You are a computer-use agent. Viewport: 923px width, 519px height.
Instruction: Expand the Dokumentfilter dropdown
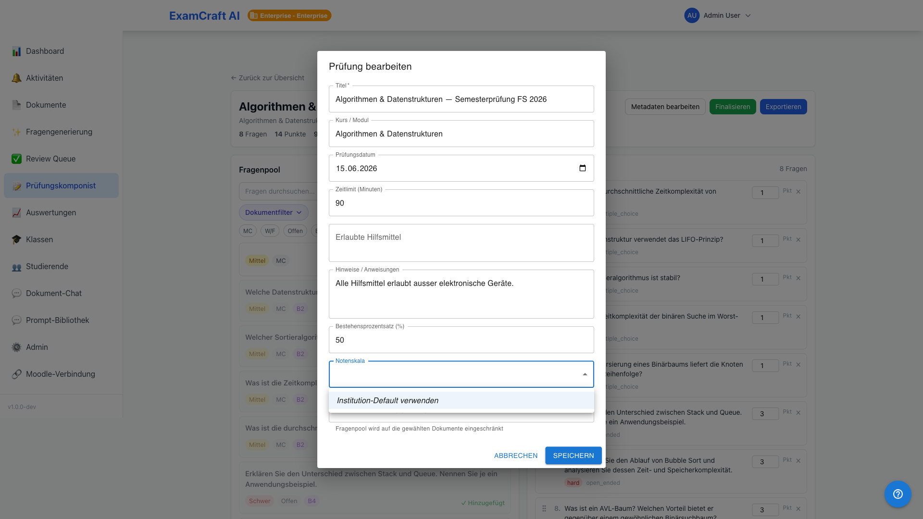pyautogui.click(x=274, y=212)
